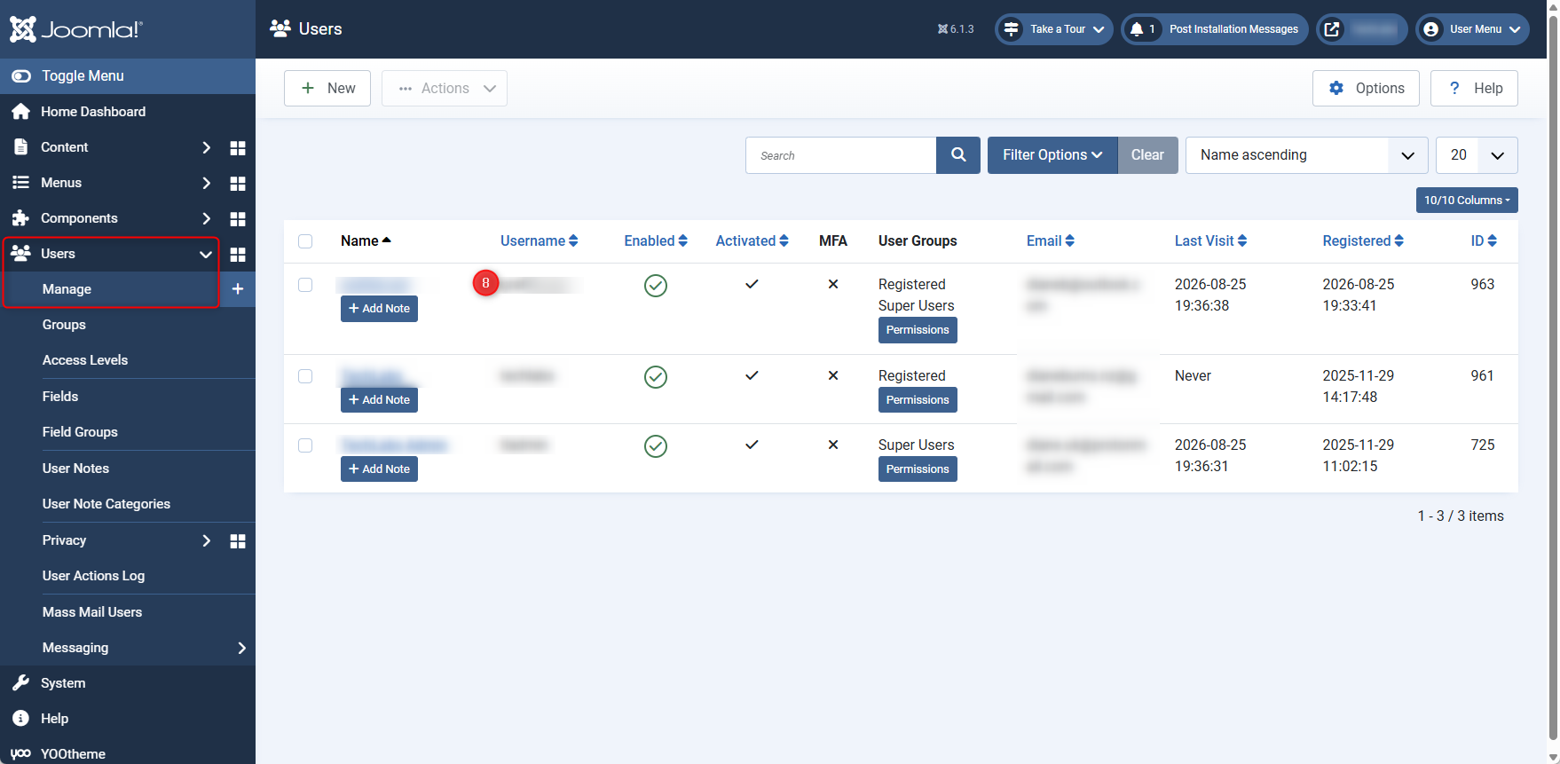Click Home Dashboard house icon

20,112
